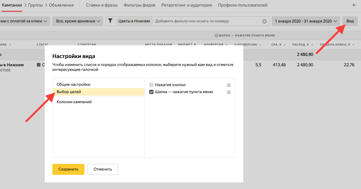Click the 5,5 conversion percent value
This screenshot has height=189, width=361.
[258, 65]
